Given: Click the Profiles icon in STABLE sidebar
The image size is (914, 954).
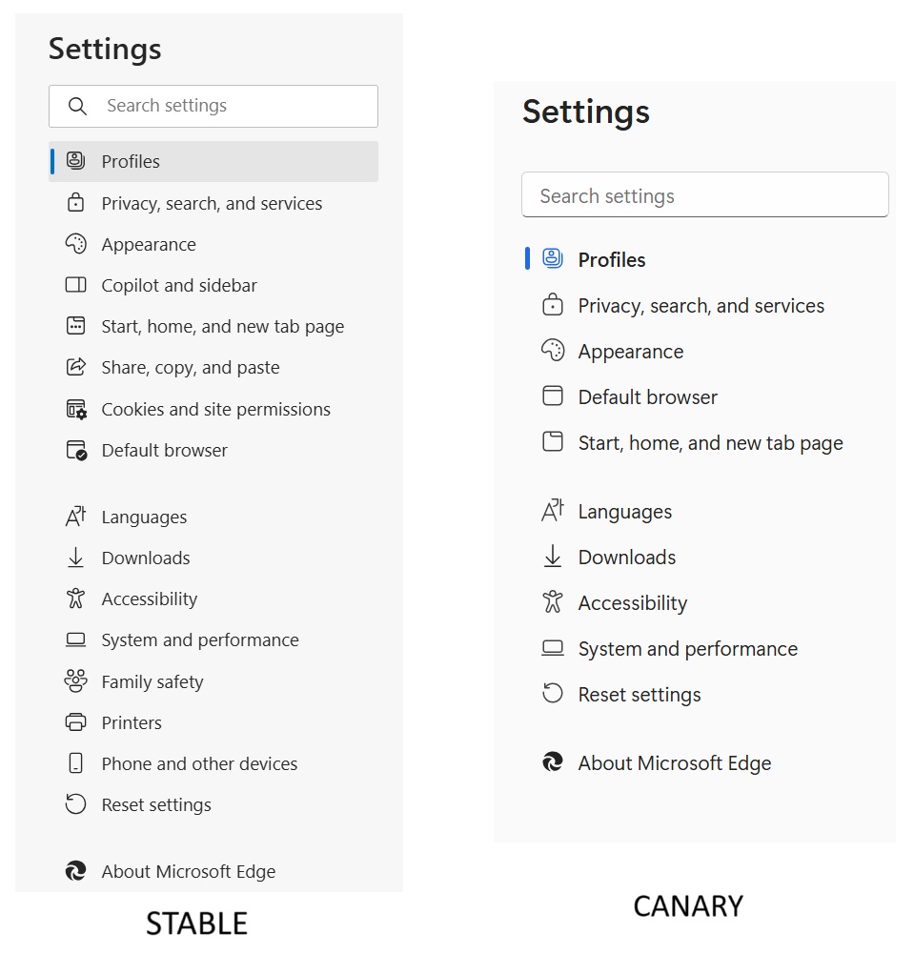Looking at the screenshot, I should click(76, 161).
